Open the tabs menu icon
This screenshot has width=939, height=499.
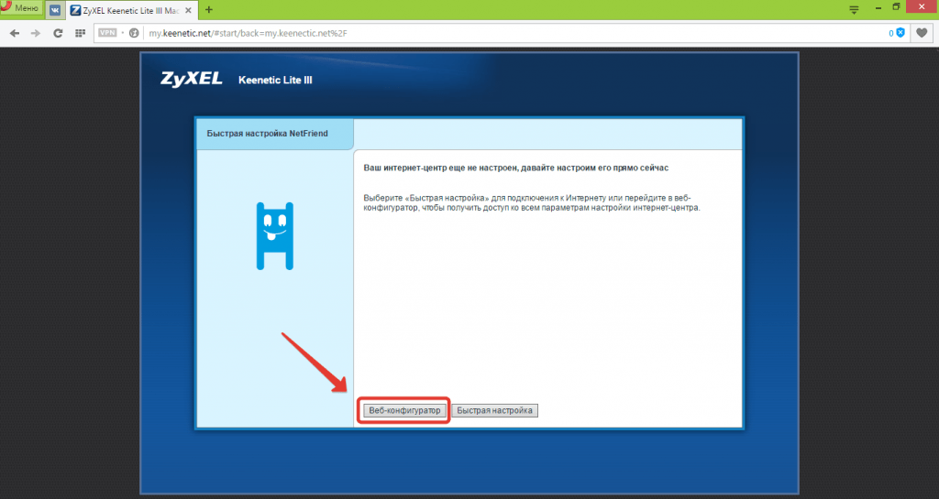coord(854,9)
